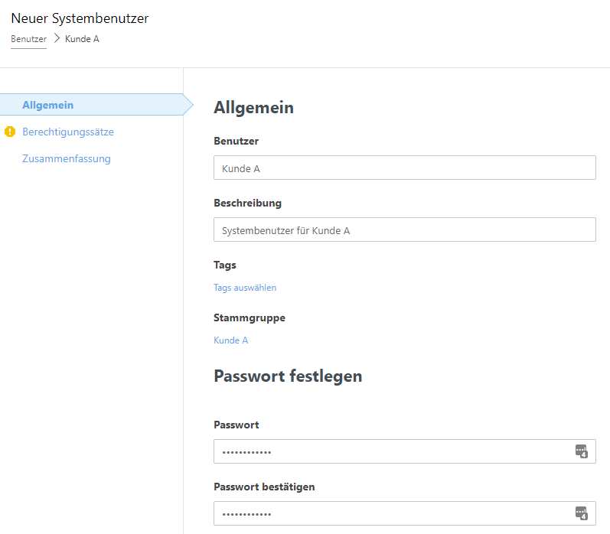Click the Passwort bestätigen input field

(390, 513)
